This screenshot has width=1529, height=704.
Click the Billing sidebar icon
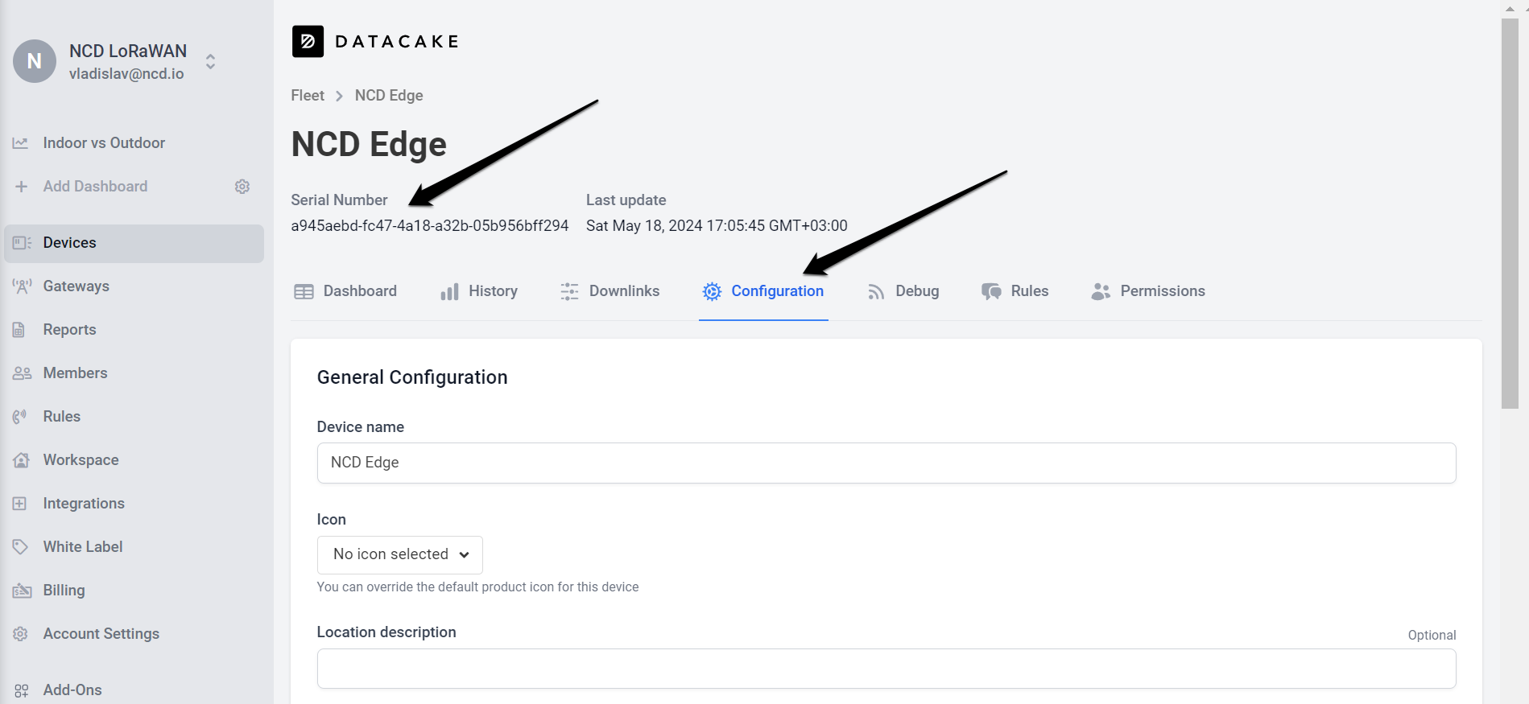tap(20, 590)
